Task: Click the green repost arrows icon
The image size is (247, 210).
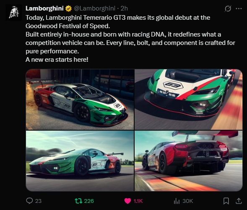Action: tap(78, 201)
